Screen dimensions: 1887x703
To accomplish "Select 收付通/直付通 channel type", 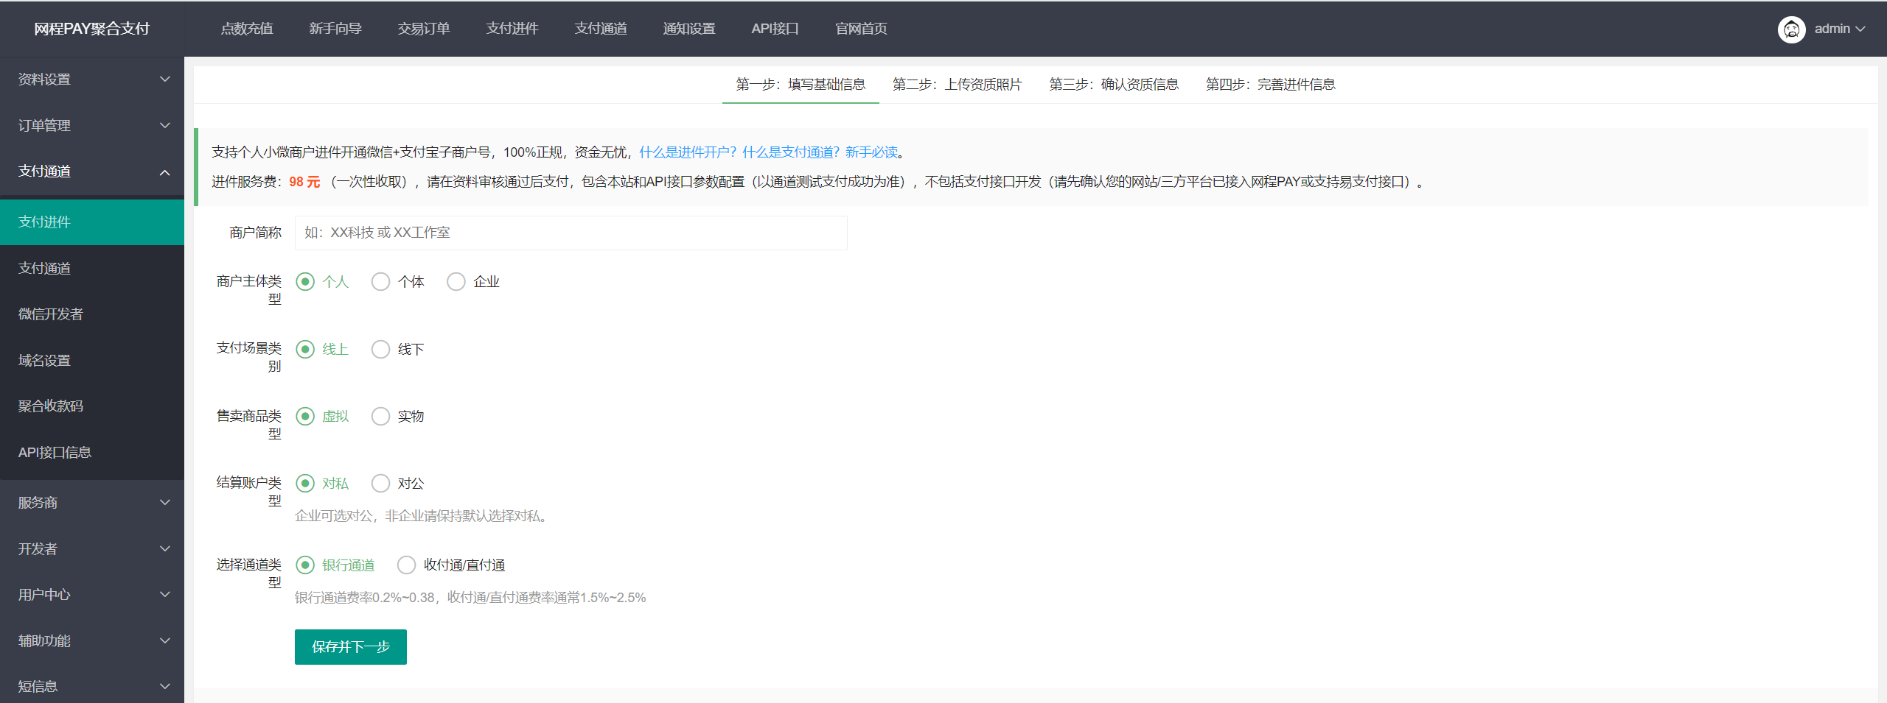I will pyautogui.click(x=406, y=565).
